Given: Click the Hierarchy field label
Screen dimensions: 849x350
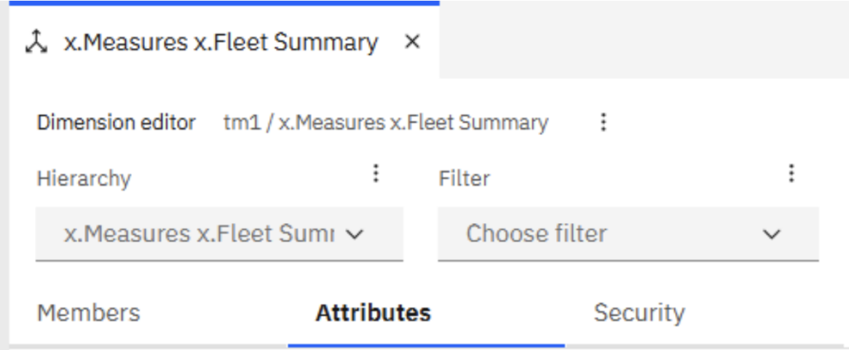Looking at the screenshot, I should (84, 178).
